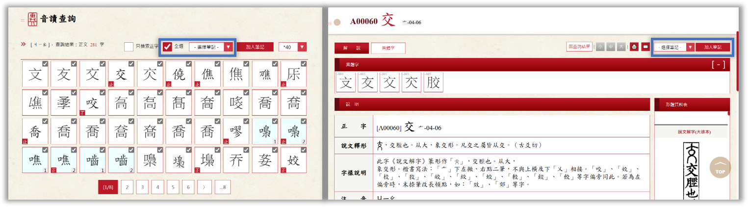Image resolution: width=748 pixels, height=207 pixels.
Task: Set font size to medium (中)
Action: click(611, 47)
